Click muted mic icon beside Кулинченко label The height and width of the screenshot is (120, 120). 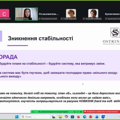106,19
